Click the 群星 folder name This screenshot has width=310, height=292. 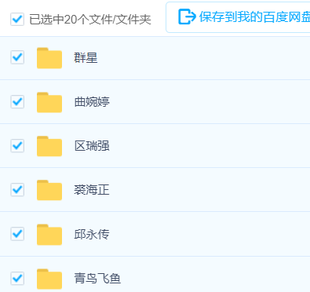(x=86, y=58)
